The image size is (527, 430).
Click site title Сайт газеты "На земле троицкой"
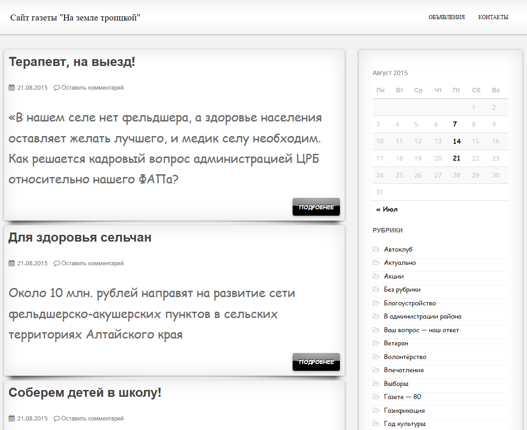[75, 18]
